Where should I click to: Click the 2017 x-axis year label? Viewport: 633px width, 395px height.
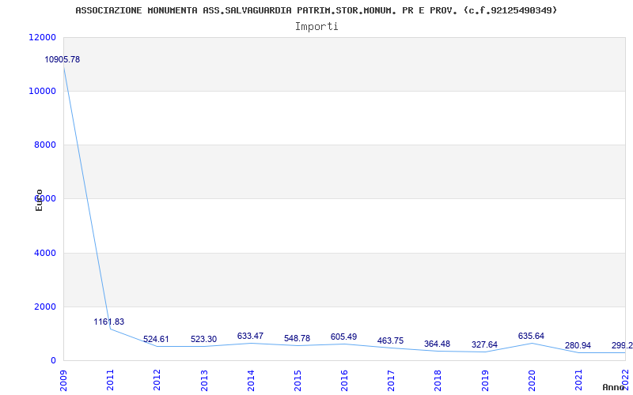391,380
